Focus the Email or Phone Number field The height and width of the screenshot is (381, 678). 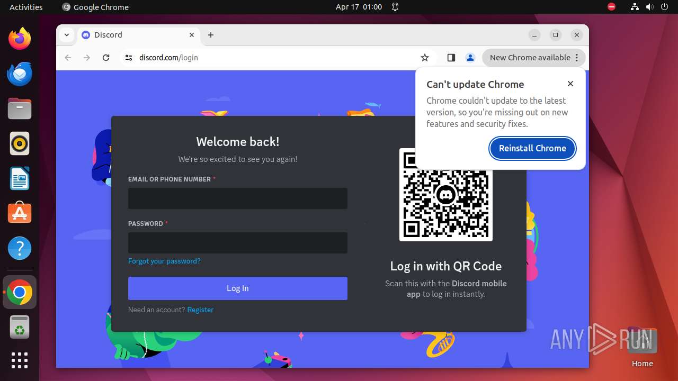click(238, 198)
